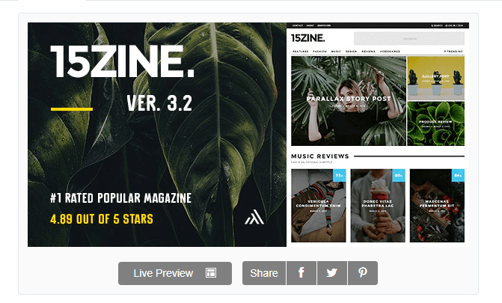Open the Parallax Story Post image
The width and height of the screenshot is (502, 303).
[x=349, y=101]
